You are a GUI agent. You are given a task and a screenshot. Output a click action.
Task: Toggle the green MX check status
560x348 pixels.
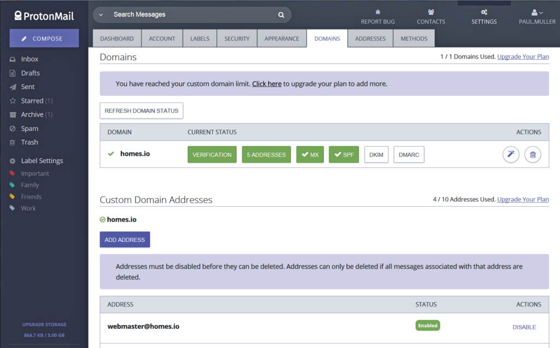tap(310, 155)
